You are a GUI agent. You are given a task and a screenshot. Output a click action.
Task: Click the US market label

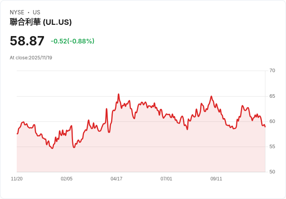37,12
